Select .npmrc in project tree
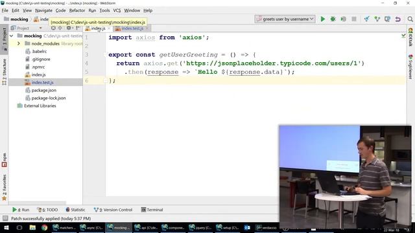Viewport: 415px width, 233px height. pyautogui.click(x=38, y=67)
